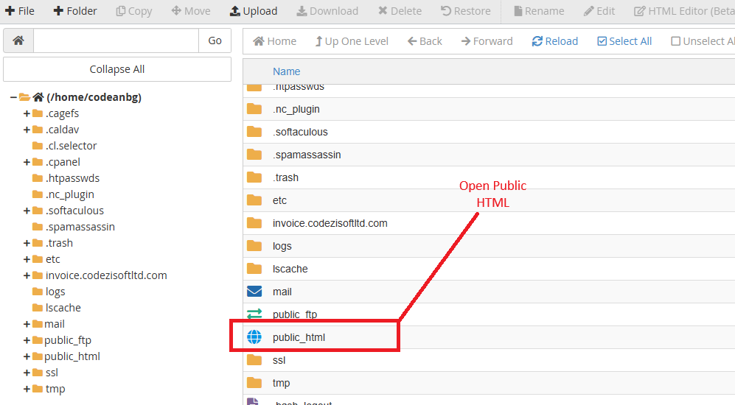
Task: Click the Move toolbar button
Action: pyautogui.click(x=191, y=11)
